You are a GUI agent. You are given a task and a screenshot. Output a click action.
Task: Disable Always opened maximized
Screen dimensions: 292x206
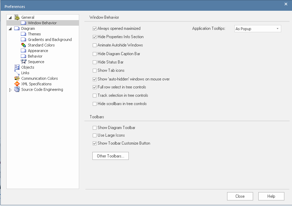[94, 28]
